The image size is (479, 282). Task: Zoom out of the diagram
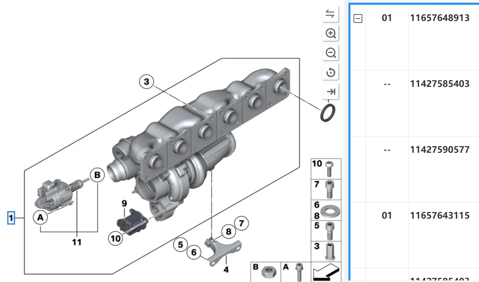coord(330,53)
